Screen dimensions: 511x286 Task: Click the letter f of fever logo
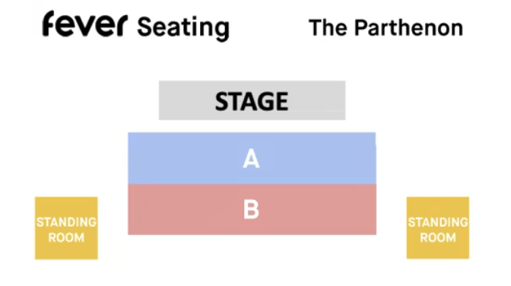click(49, 24)
